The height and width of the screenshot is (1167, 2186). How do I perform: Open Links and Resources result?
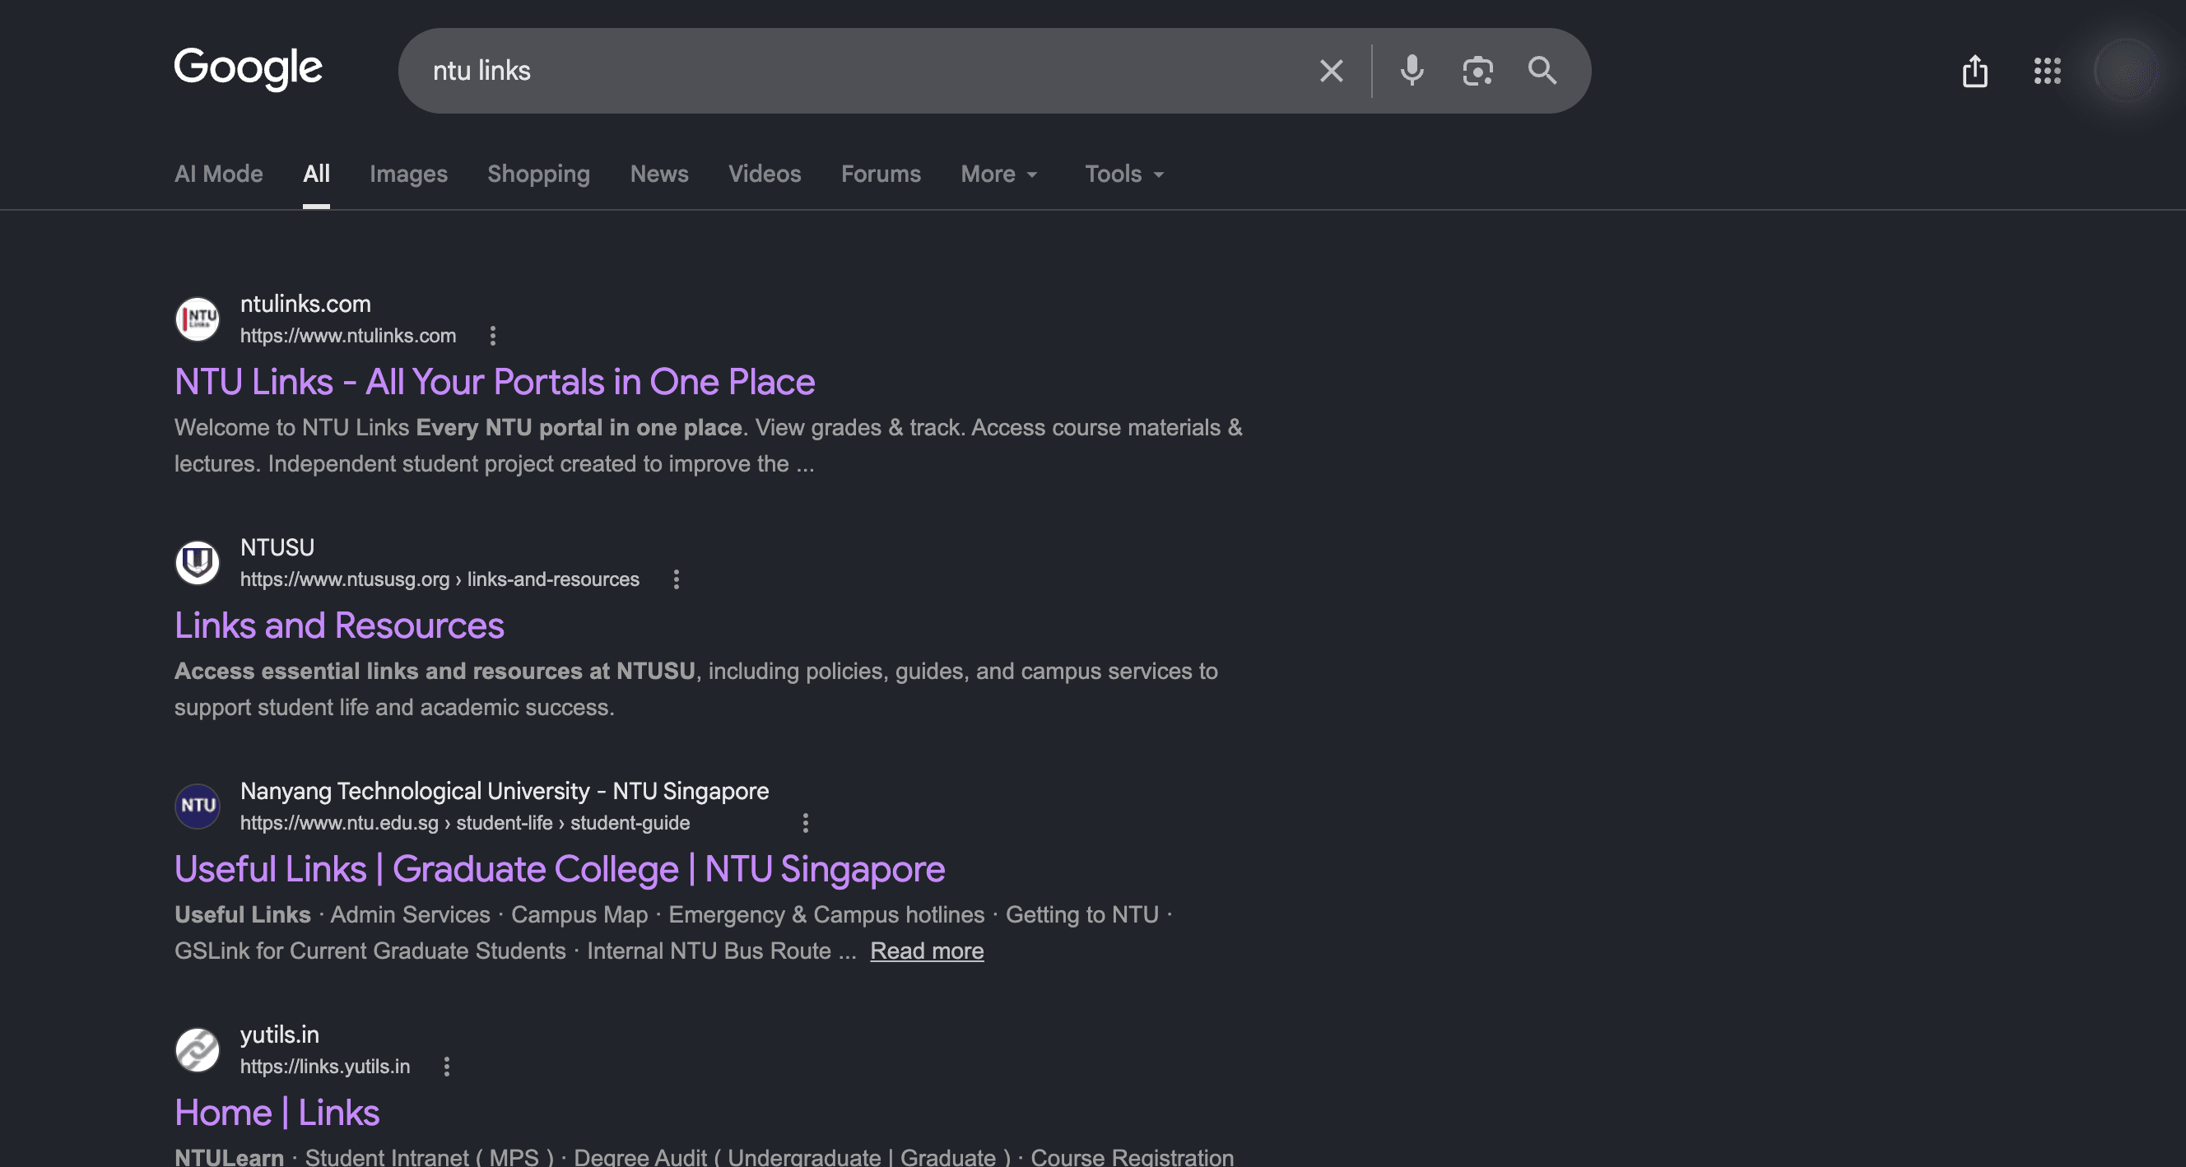click(x=339, y=625)
